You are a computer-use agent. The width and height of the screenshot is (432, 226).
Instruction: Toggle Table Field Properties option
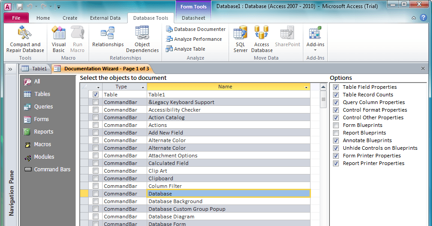336,87
